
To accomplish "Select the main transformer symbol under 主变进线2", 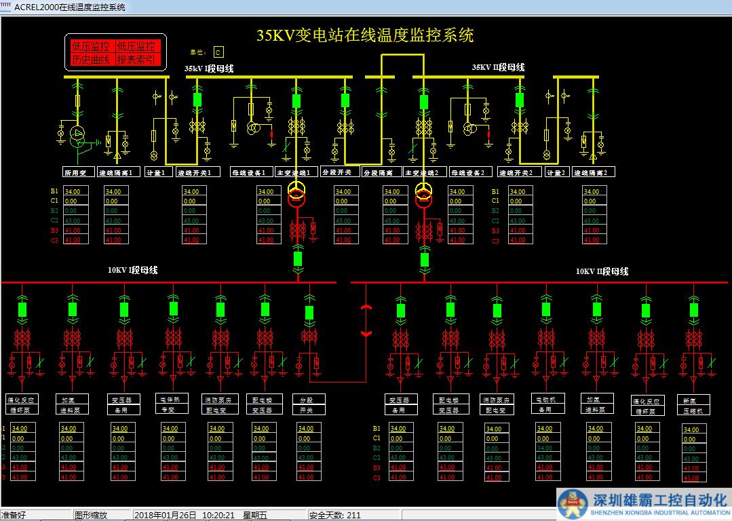I will click(424, 193).
